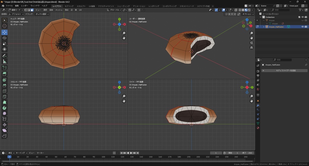
Task: Toggle Collection visibility eye icon
Action: [303, 17]
